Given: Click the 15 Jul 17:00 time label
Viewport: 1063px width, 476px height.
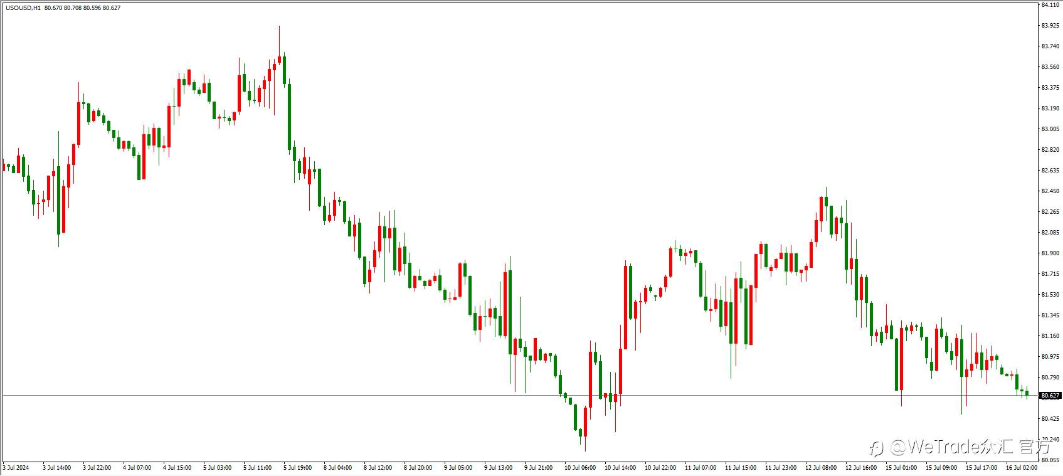Looking at the screenshot, I should pyautogui.click(x=981, y=468).
